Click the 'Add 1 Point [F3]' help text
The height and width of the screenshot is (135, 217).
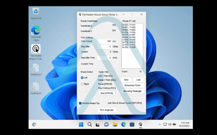105,76
